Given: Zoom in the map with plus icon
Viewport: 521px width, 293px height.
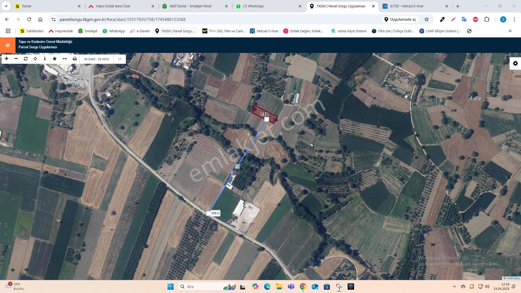Looking at the screenshot, I should 7,59.
